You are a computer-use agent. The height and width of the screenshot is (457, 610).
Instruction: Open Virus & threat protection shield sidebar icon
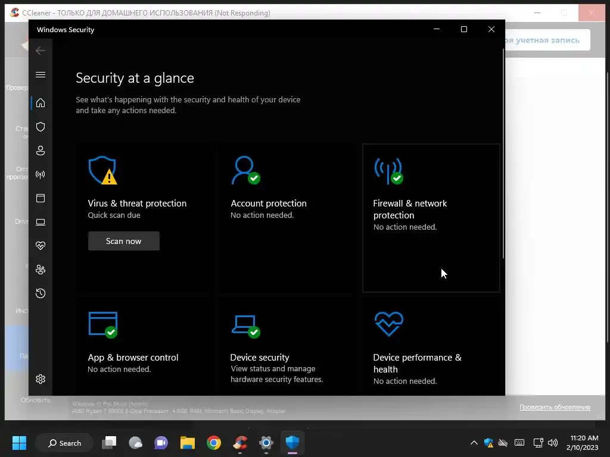click(41, 127)
